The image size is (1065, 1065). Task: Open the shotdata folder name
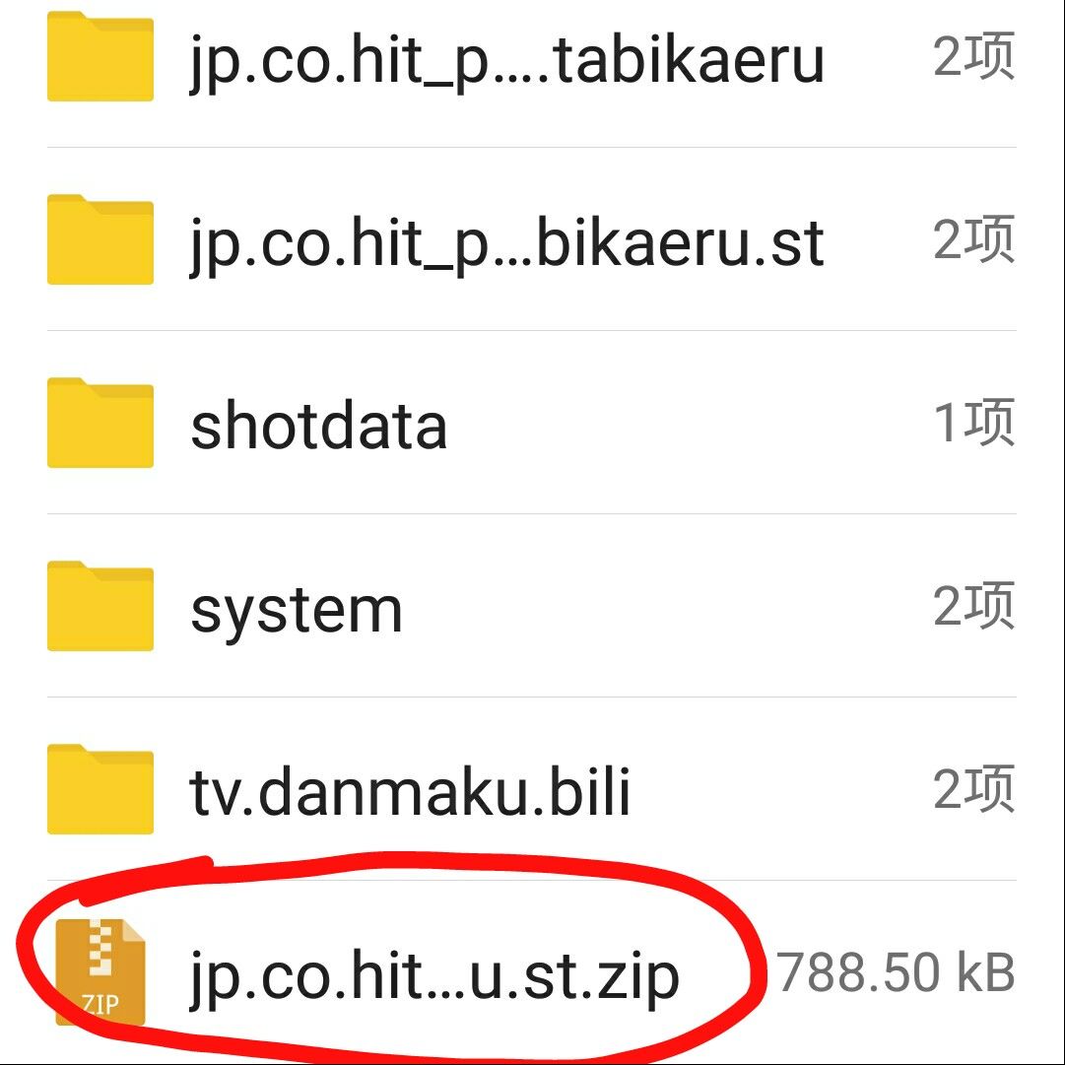pos(318,426)
